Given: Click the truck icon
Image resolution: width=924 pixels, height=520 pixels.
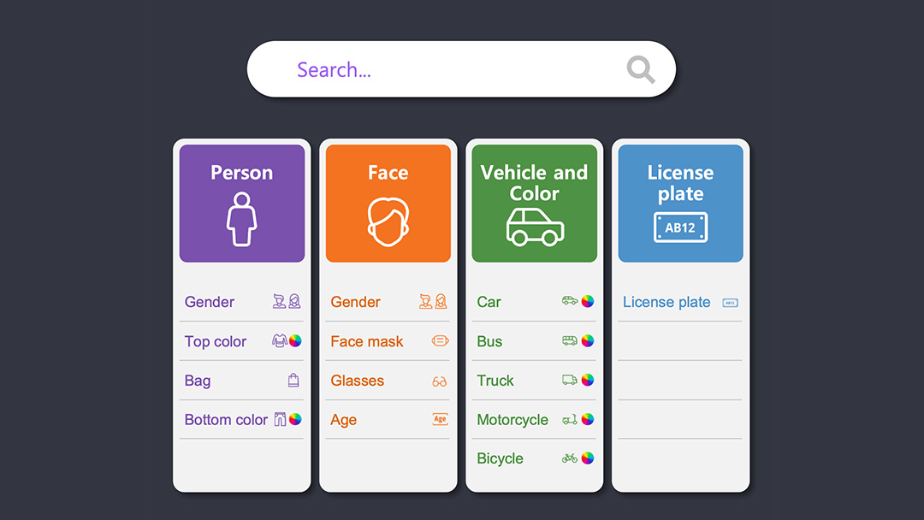Looking at the screenshot, I should point(572,381).
